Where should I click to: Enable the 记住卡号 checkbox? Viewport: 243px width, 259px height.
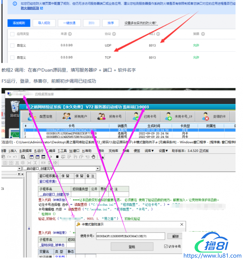point(166,246)
